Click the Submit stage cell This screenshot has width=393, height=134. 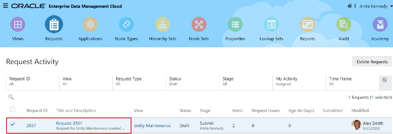click(207, 123)
